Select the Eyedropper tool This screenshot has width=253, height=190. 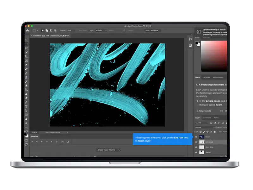26,65
